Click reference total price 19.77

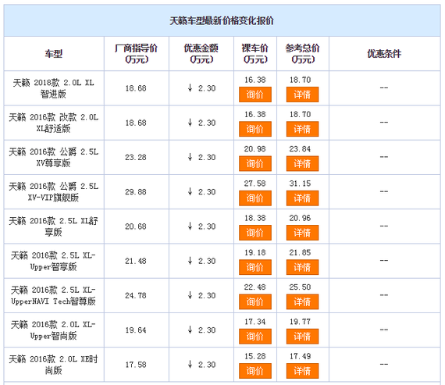point(300,322)
